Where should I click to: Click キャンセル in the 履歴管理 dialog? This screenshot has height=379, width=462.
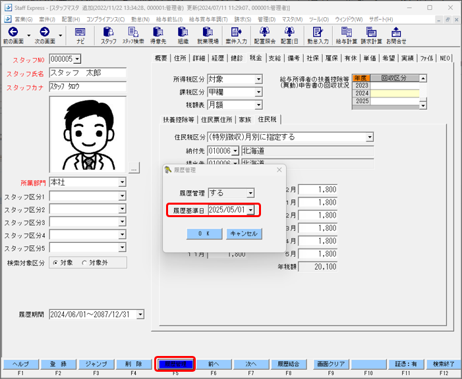tap(244, 234)
